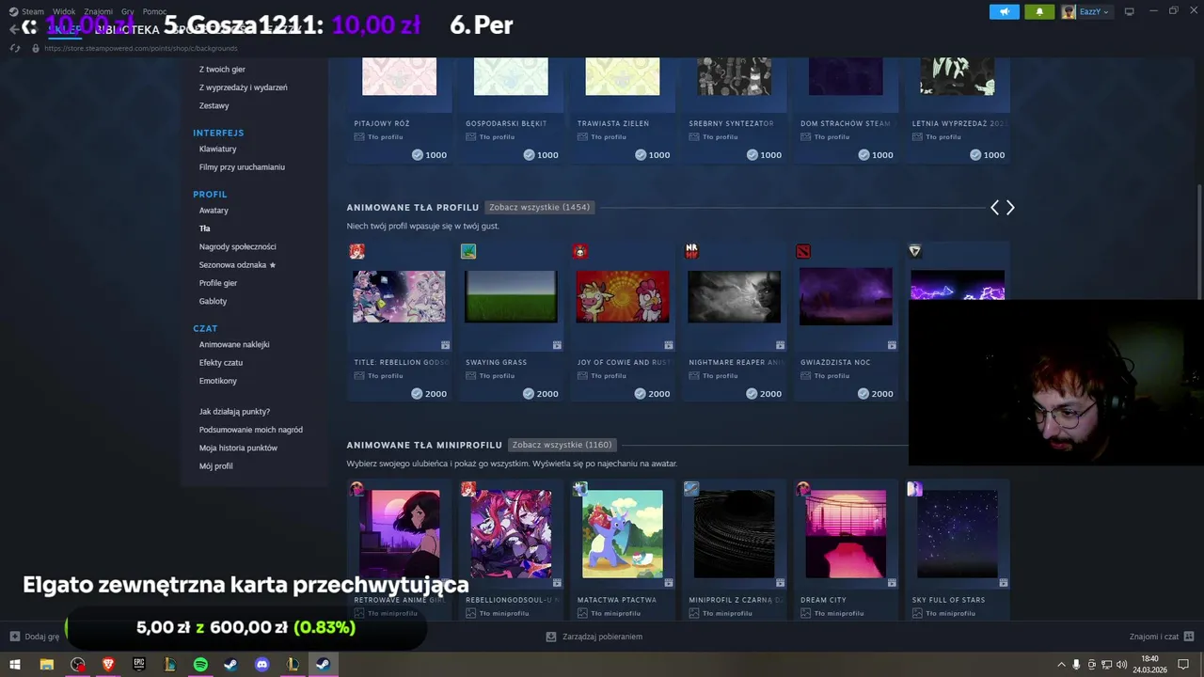The width and height of the screenshot is (1204, 677).
Task: Open Title: Rebellion Gods background thumbnail
Action: click(399, 296)
